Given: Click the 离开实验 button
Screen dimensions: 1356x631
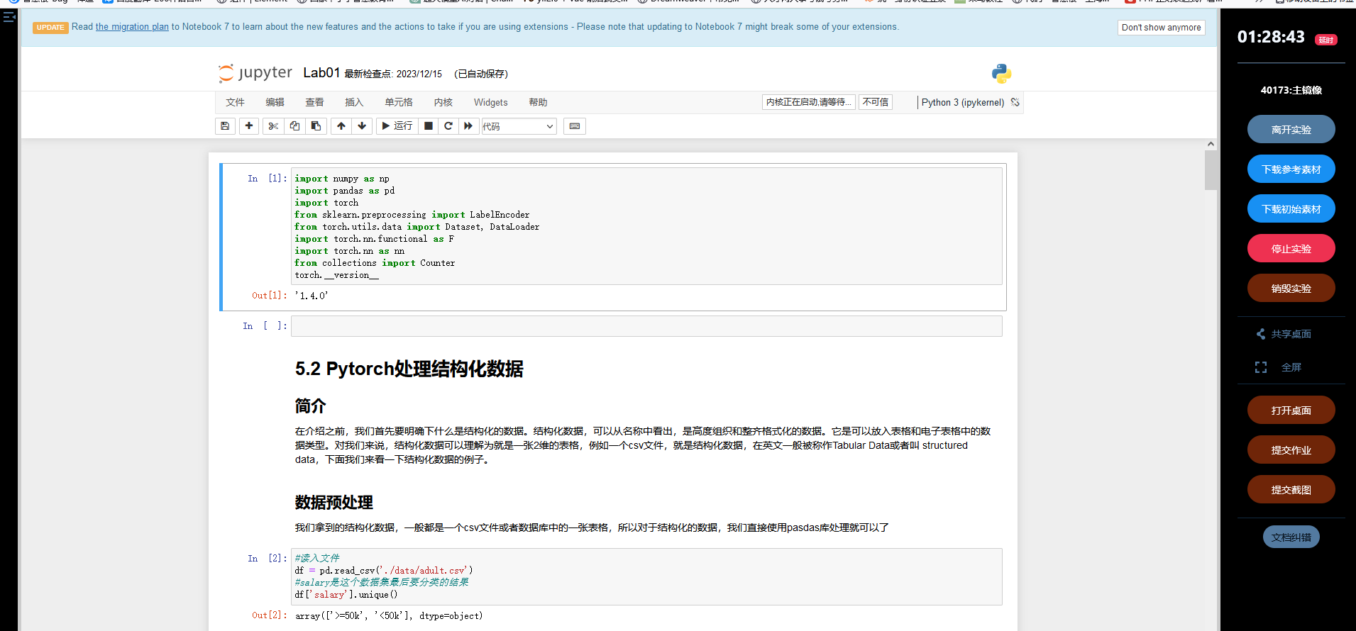Looking at the screenshot, I should (x=1291, y=130).
